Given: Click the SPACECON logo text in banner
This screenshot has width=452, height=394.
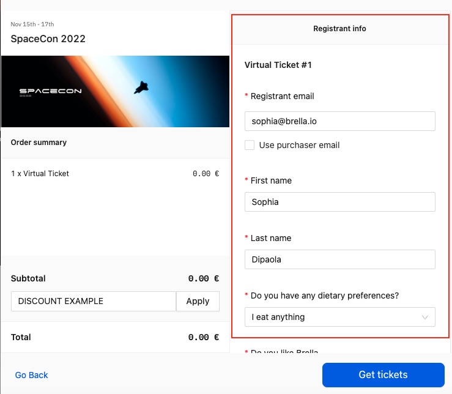Looking at the screenshot, I should (50, 91).
